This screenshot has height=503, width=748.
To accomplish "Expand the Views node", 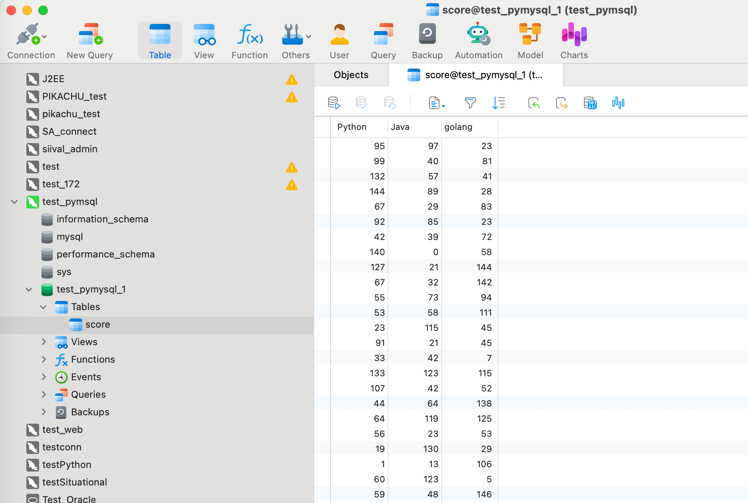I will pyautogui.click(x=44, y=342).
